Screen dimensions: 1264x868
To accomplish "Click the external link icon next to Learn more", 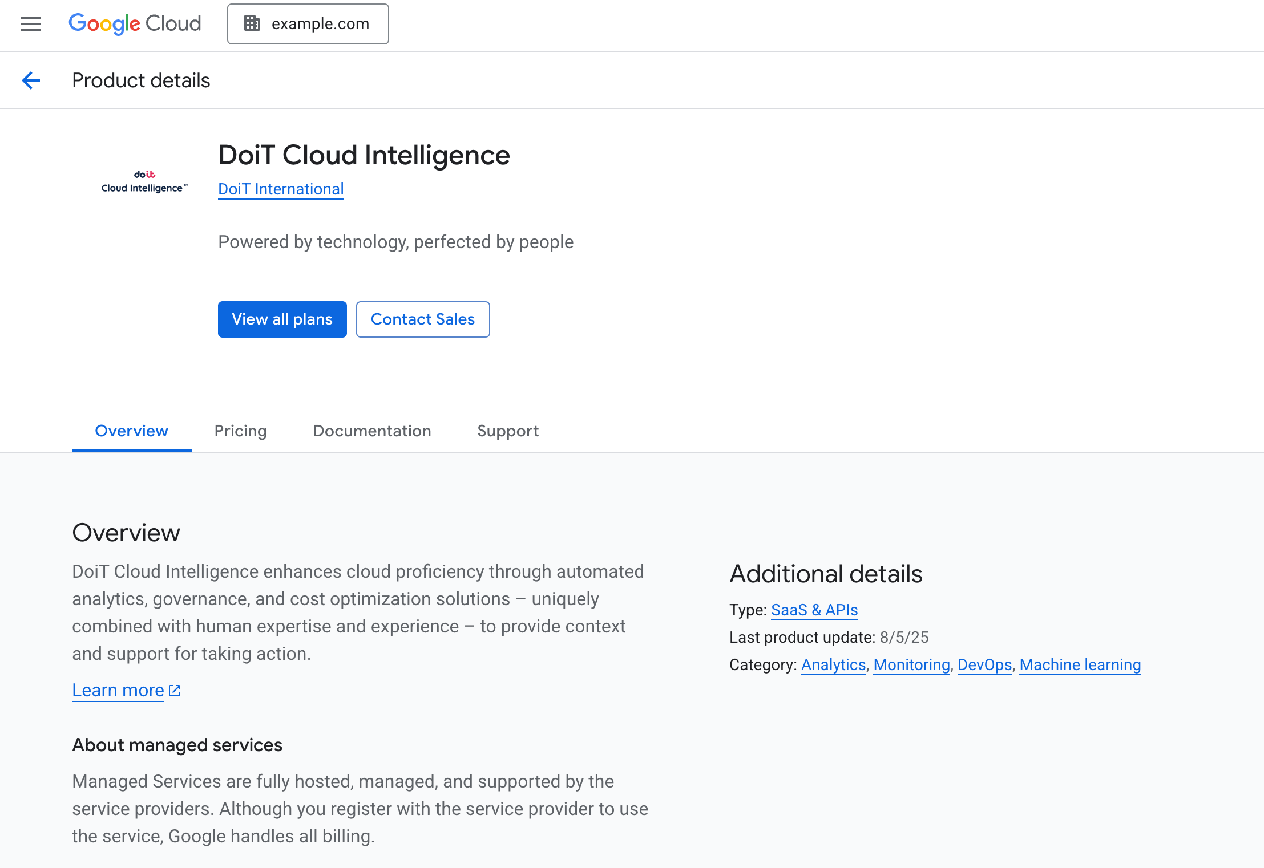I will tap(173, 690).
